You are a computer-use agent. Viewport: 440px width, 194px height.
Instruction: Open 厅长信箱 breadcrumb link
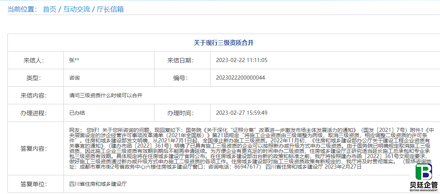click(110, 9)
